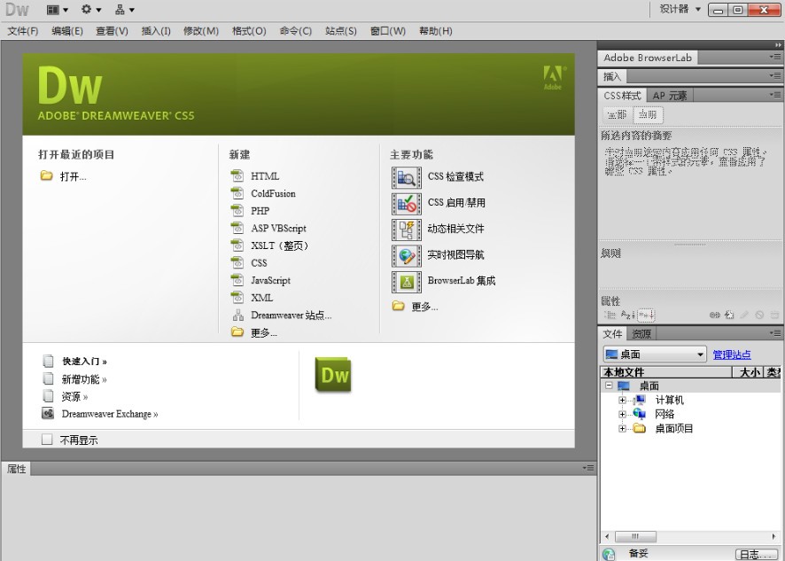Open the 桌面 site dropdown in Files panel
This screenshot has width=785, height=561.
pos(655,355)
